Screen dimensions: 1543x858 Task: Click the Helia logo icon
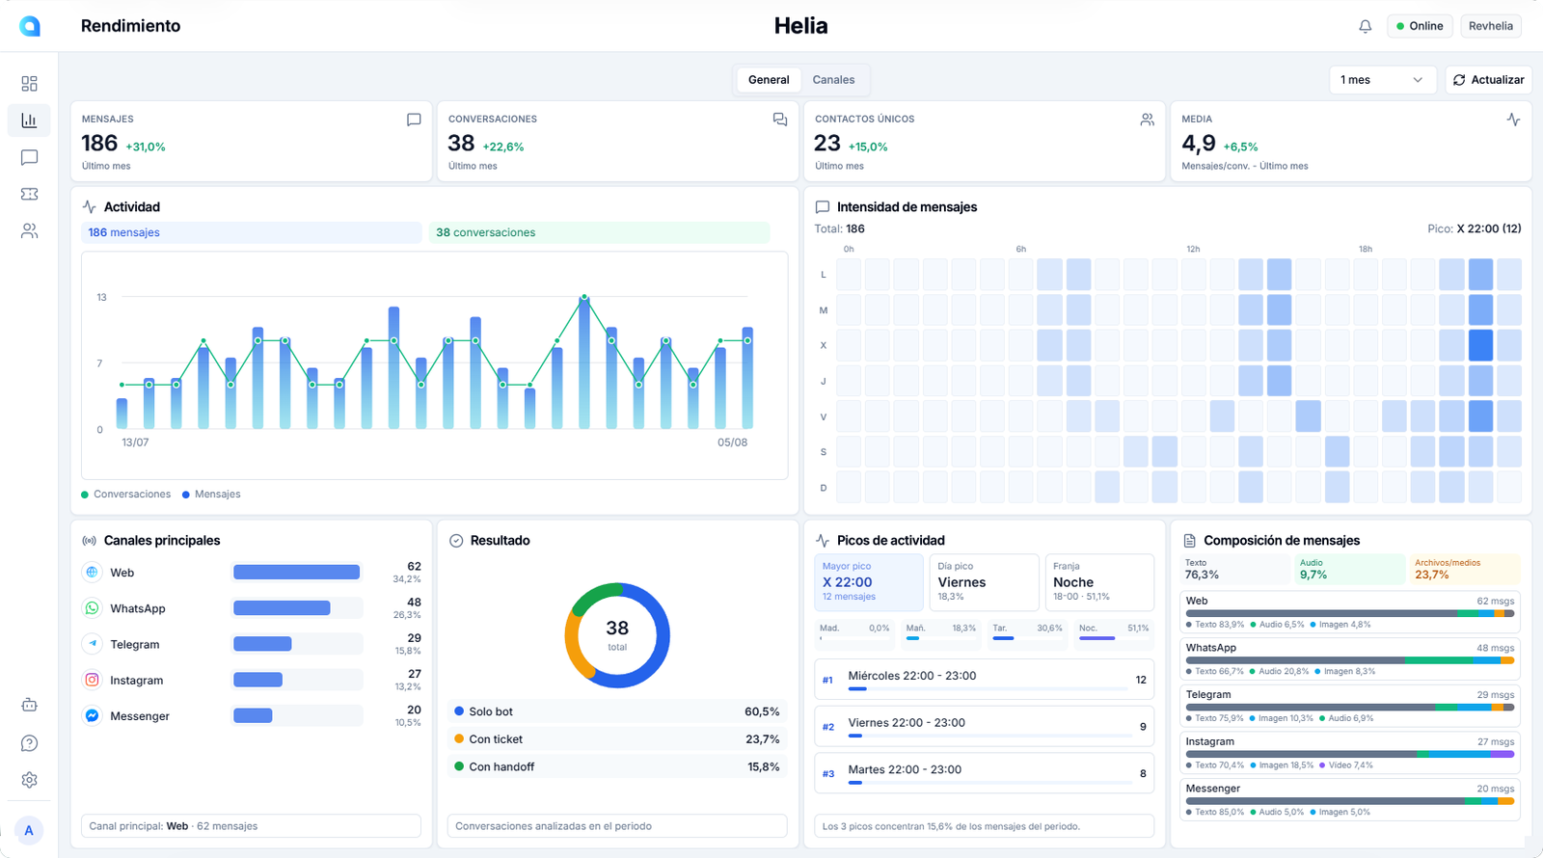coord(30,26)
